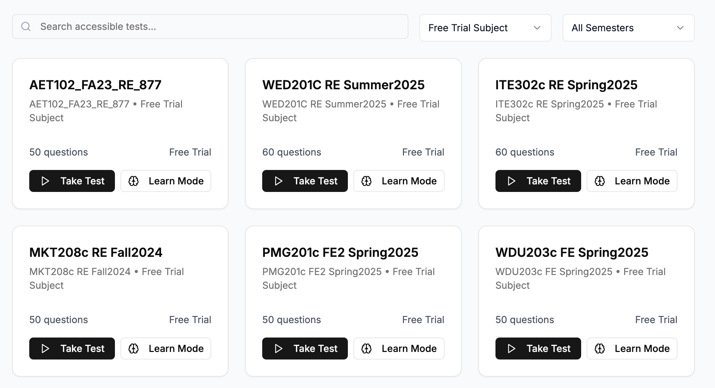Viewport: 715px width, 388px height.
Task: Open the All Semesters dropdown
Action: tap(628, 28)
